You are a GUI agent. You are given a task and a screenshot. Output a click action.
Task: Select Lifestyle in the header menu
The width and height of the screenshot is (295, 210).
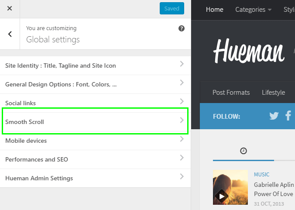click(x=273, y=93)
